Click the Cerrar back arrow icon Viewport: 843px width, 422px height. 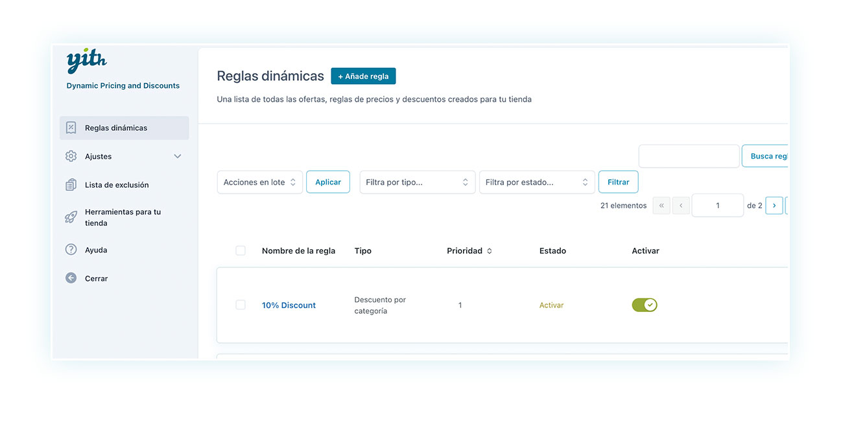[x=71, y=278]
